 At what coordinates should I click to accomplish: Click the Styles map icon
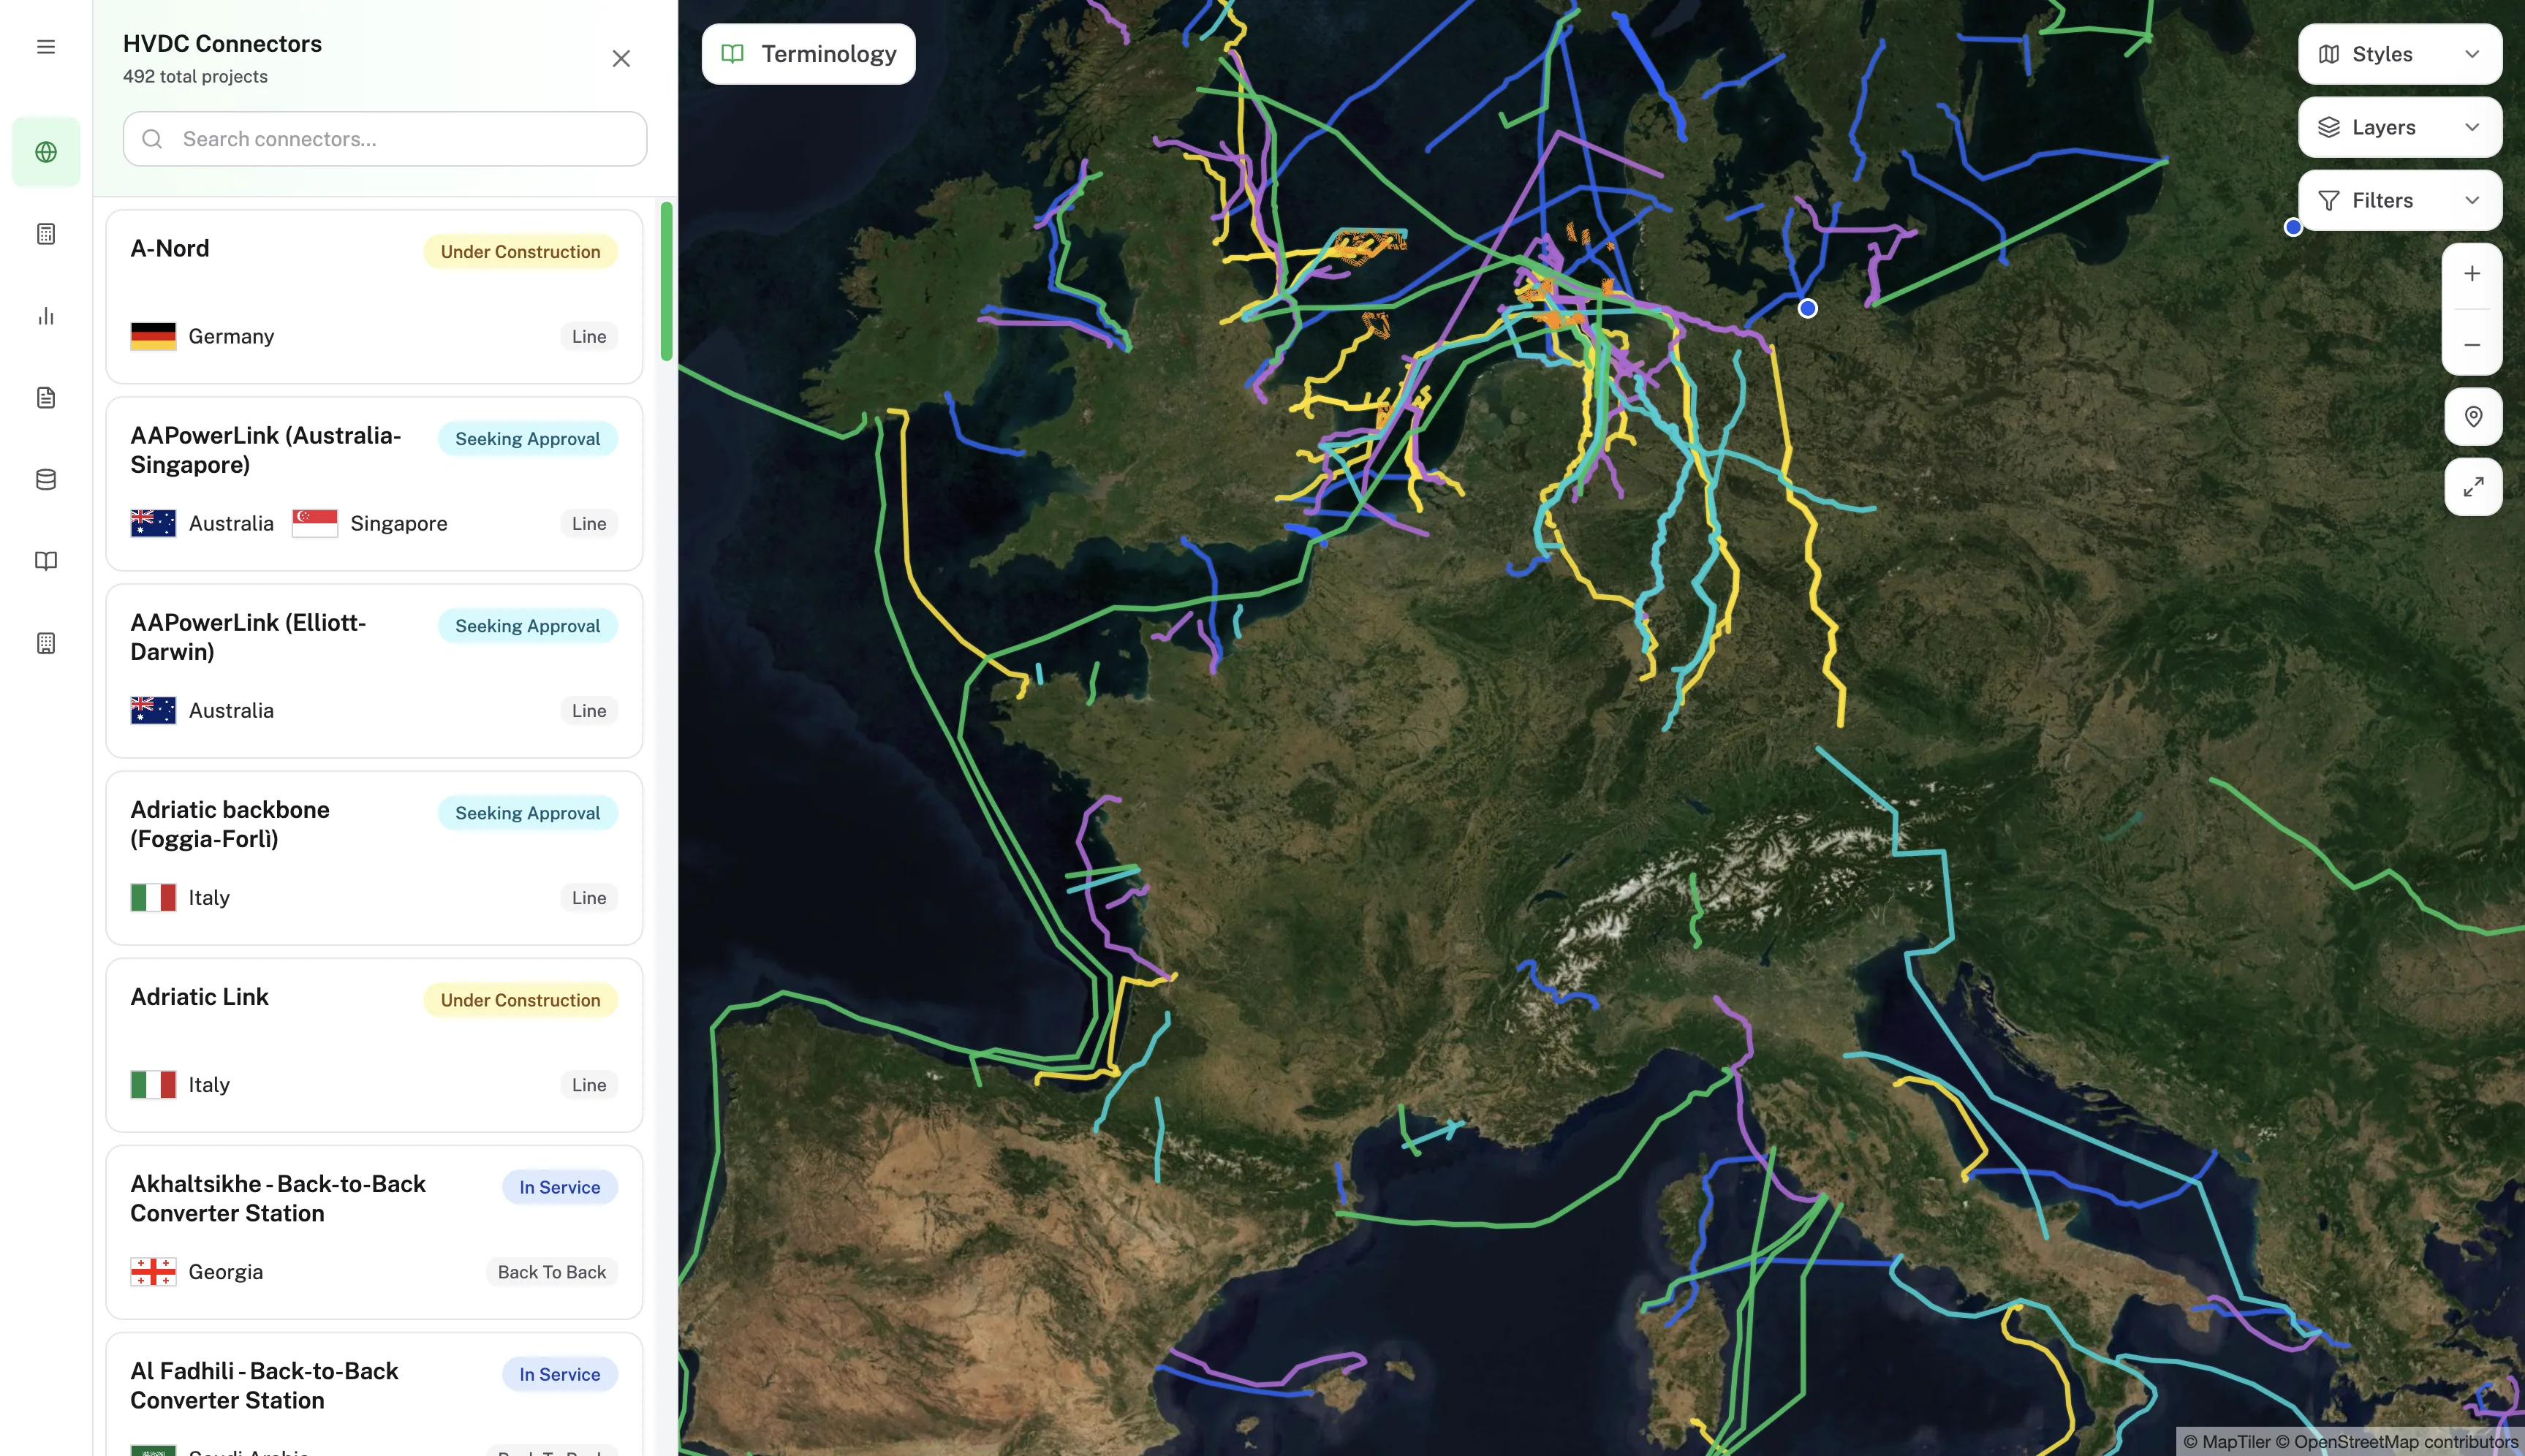tap(2329, 54)
